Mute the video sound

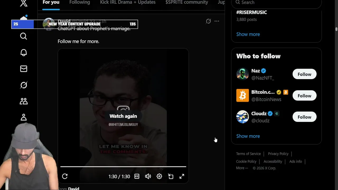pyautogui.click(x=148, y=176)
